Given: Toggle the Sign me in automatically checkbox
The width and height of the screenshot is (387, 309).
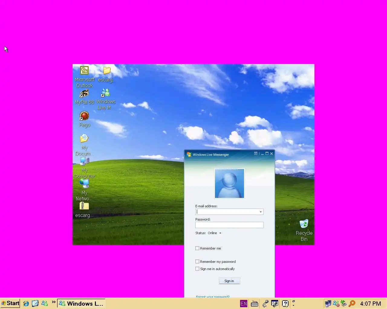Looking at the screenshot, I should pos(197,269).
